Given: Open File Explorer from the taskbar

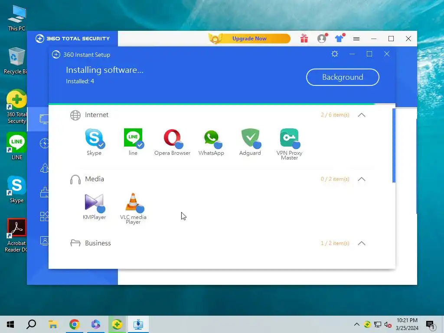Looking at the screenshot, I should pos(53,324).
